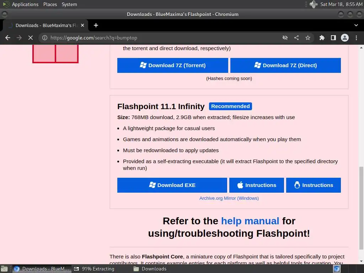Open a new tab with plus button
Image resolution: width=364 pixels, height=273 pixels.
[x=96, y=25]
